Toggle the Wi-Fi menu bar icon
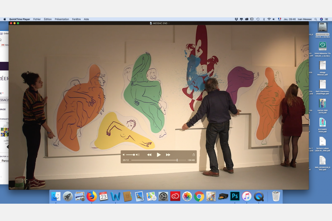Viewport: 332px width, 221px height. click(x=269, y=19)
